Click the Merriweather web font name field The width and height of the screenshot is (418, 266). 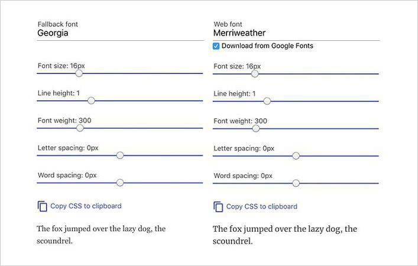coord(296,33)
